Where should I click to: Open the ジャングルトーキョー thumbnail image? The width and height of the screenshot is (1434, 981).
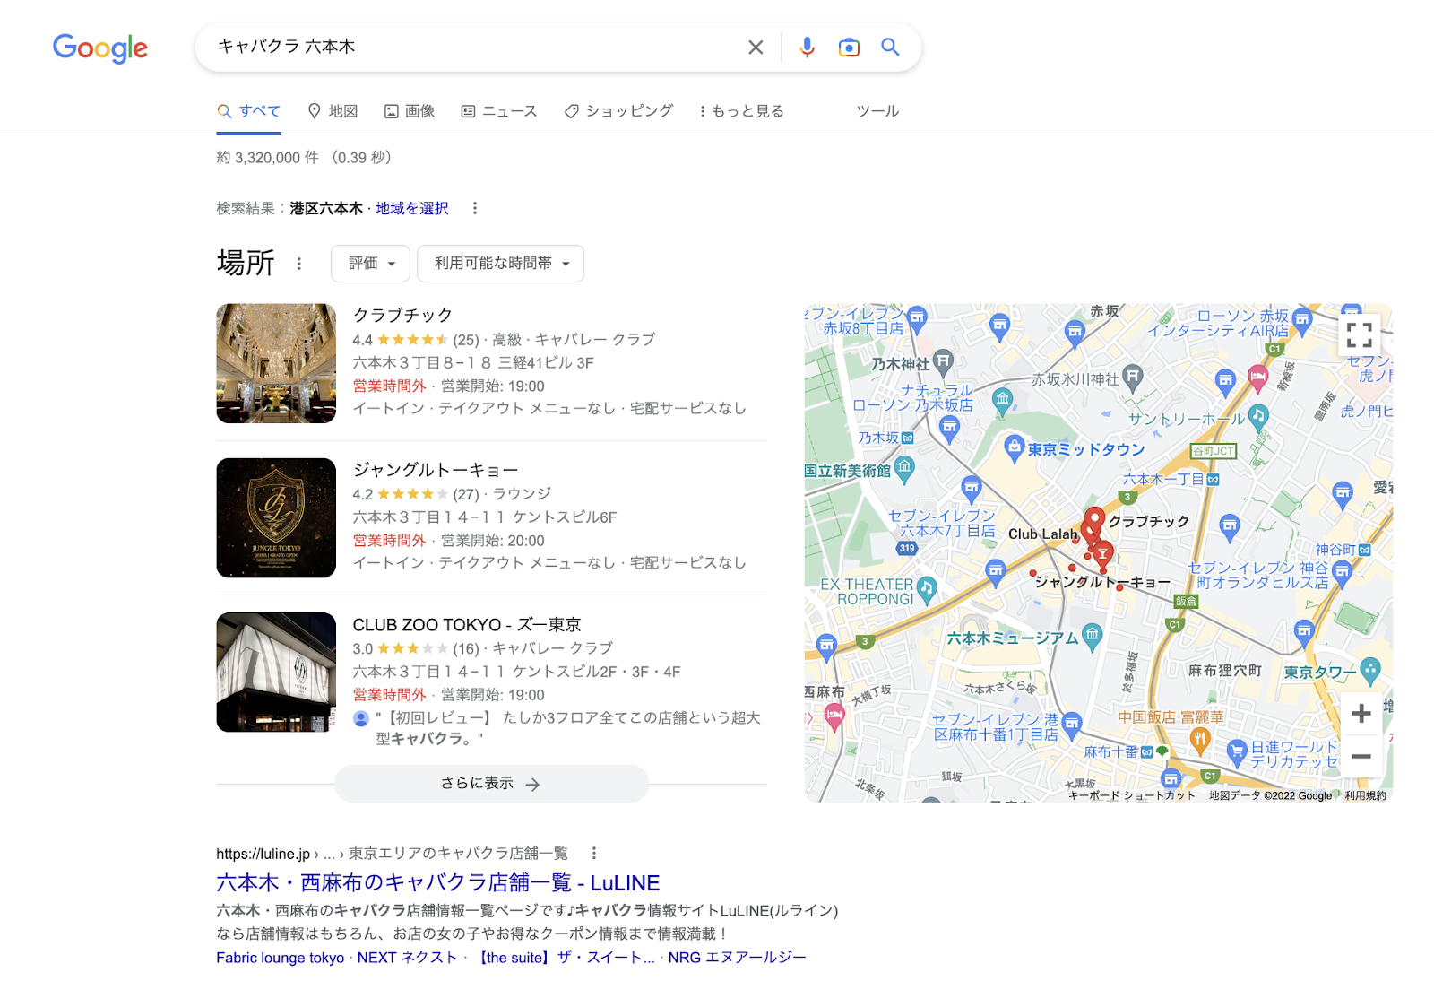[276, 517]
